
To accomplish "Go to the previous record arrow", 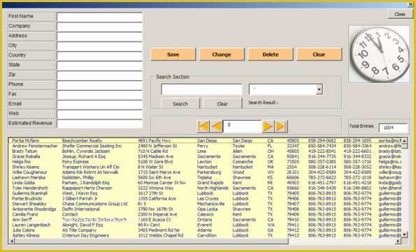I will coord(216,126).
